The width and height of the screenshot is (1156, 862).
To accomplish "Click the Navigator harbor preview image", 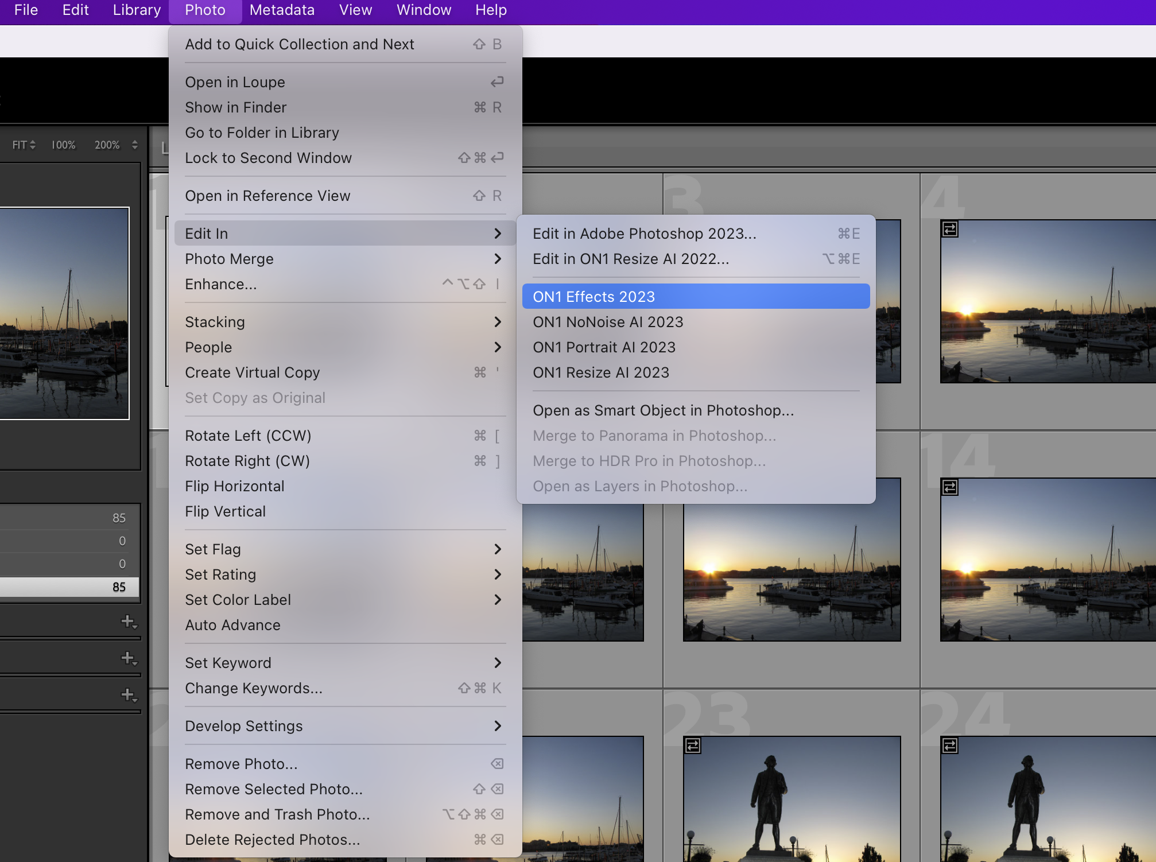I will click(64, 313).
